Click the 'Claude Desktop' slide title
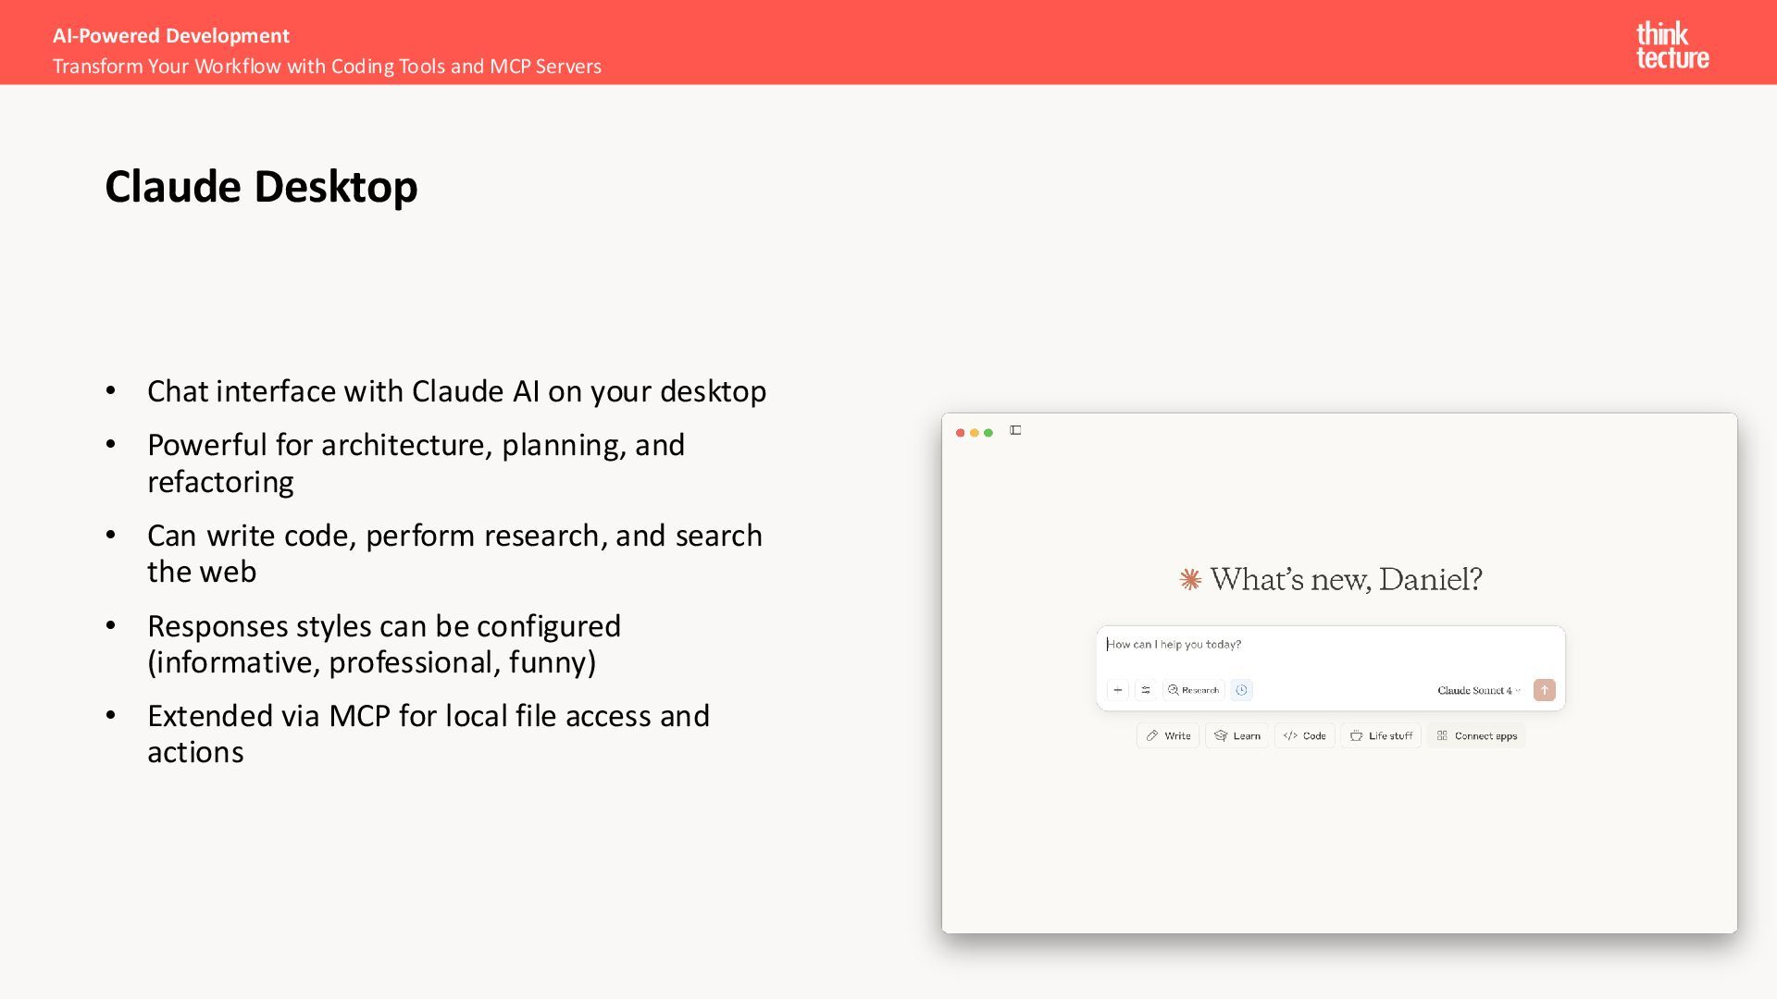 click(x=261, y=188)
